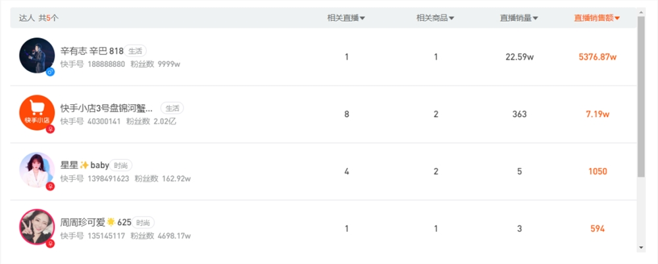Click scrollbar down arrow
Image resolution: width=658 pixels, height=264 pixels.
coord(642,248)
